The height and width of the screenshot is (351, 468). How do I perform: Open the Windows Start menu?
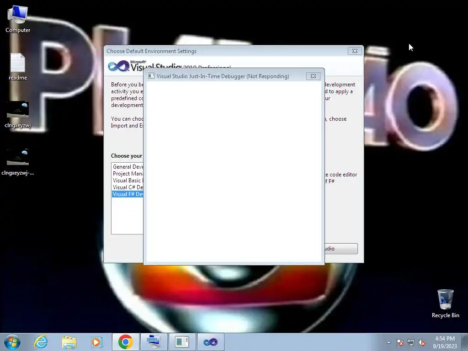[x=12, y=342]
